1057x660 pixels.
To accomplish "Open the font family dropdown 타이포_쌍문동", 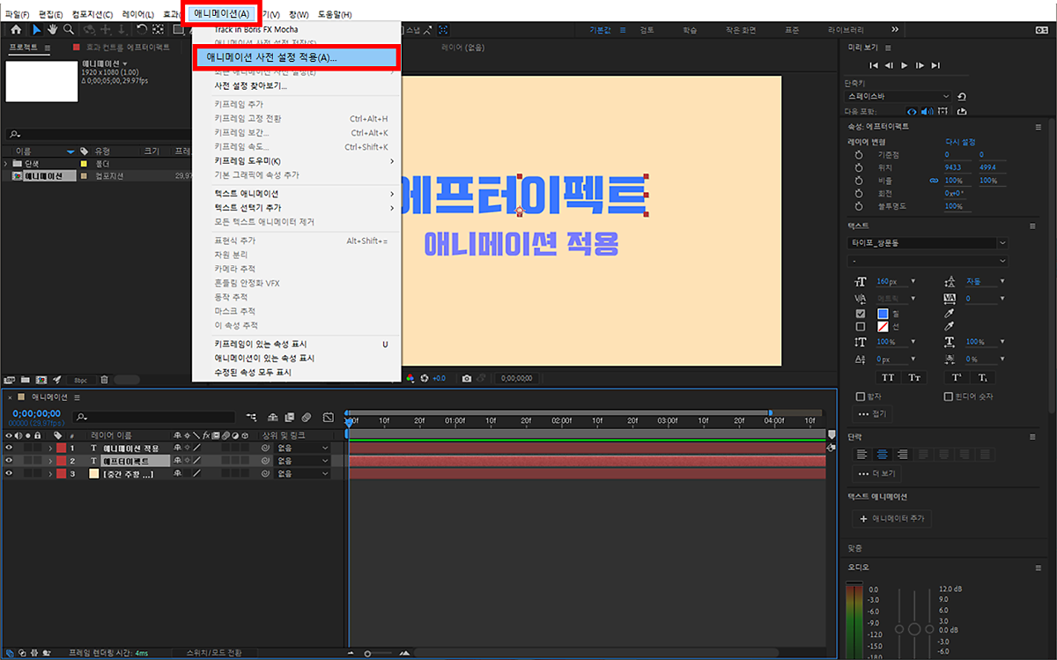I will 927,243.
